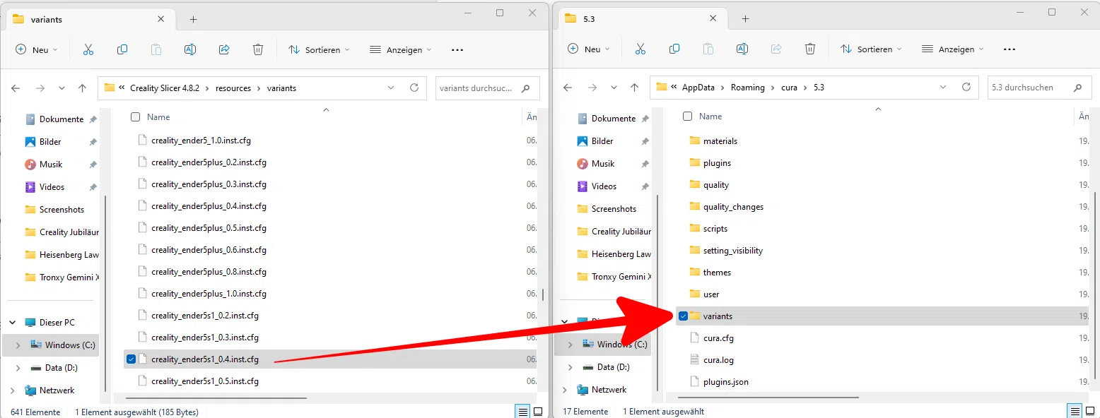Collapse Dieser PC in variants window sidebar
Image resolution: width=1100 pixels, height=418 pixels.
click(13, 323)
